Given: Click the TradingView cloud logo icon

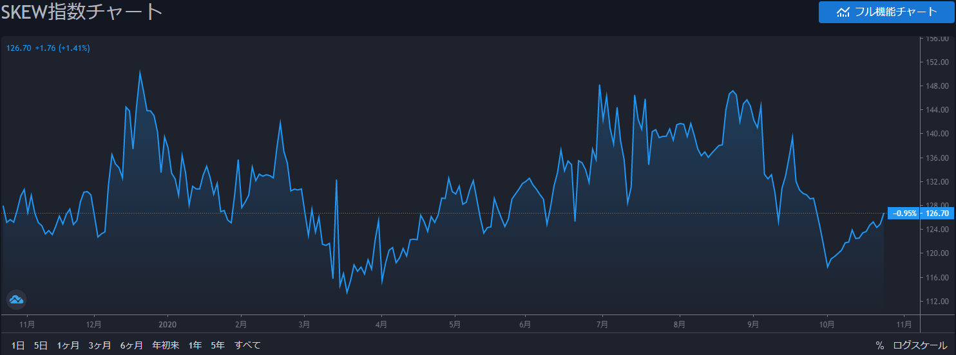Looking at the screenshot, I should point(16,300).
